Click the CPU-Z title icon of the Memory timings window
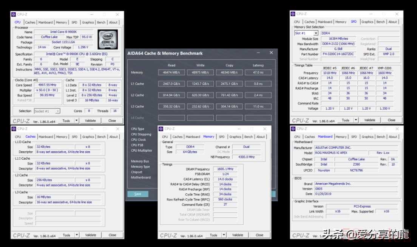This screenshot has height=247, width=417. click(x=161, y=129)
